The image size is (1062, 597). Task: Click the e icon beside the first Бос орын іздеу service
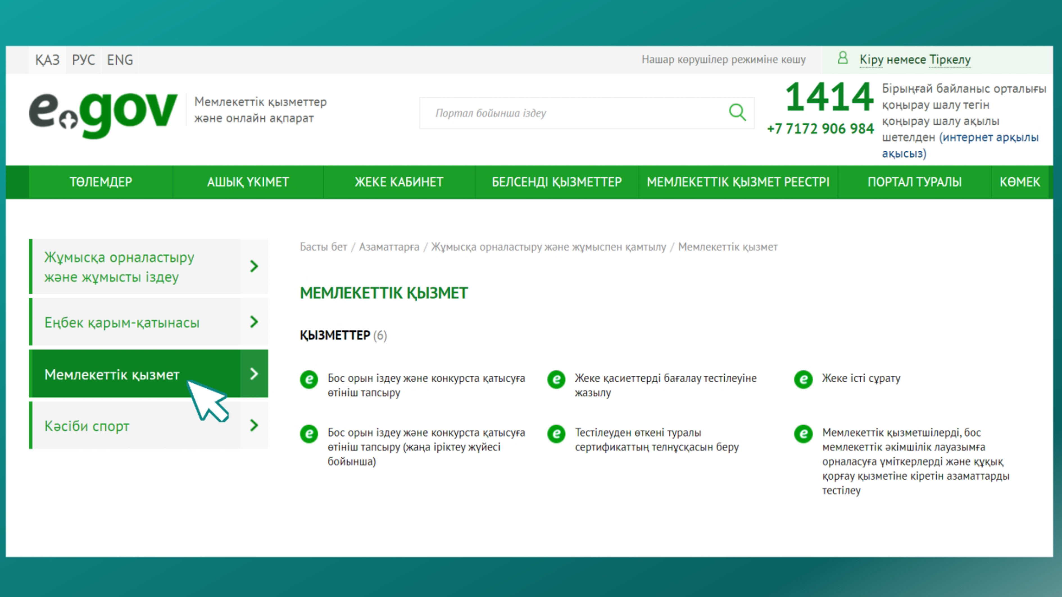pos(309,379)
